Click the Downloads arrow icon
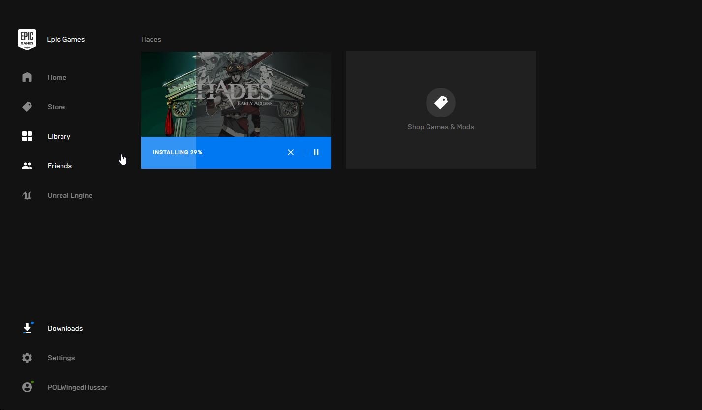The height and width of the screenshot is (410, 702). [27, 328]
